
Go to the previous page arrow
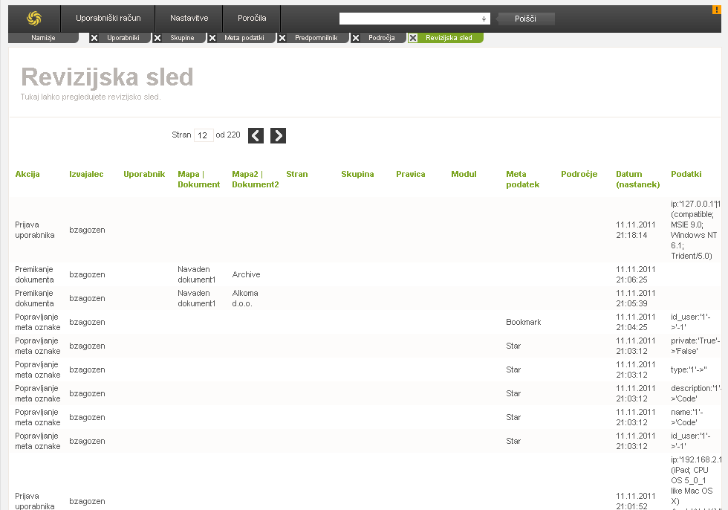256,135
